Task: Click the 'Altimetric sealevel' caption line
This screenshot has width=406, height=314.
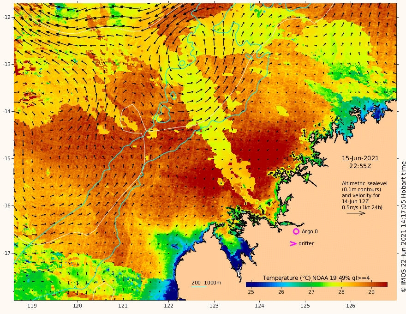Action: tap(364, 183)
